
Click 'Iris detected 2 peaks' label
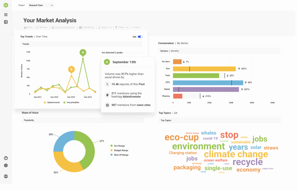point(112,53)
